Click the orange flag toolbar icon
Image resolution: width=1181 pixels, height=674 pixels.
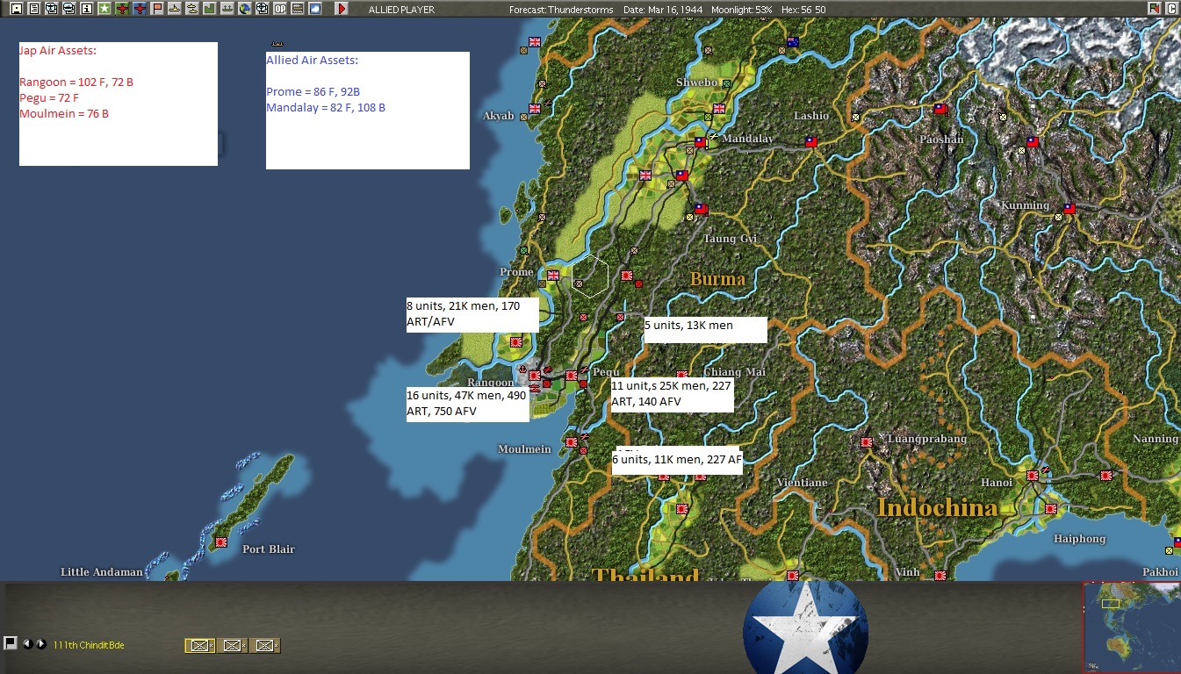(x=157, y=9)
